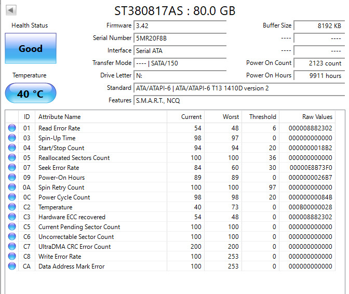This screenshot has height=294, width=349.
Task: Click the attribute ID 0A
Action: coord(26,188)
